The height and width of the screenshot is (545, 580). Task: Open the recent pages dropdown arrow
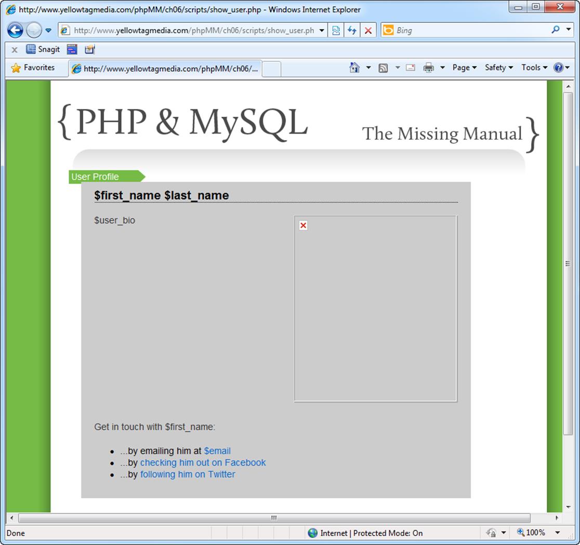click(x=48, y=30)
